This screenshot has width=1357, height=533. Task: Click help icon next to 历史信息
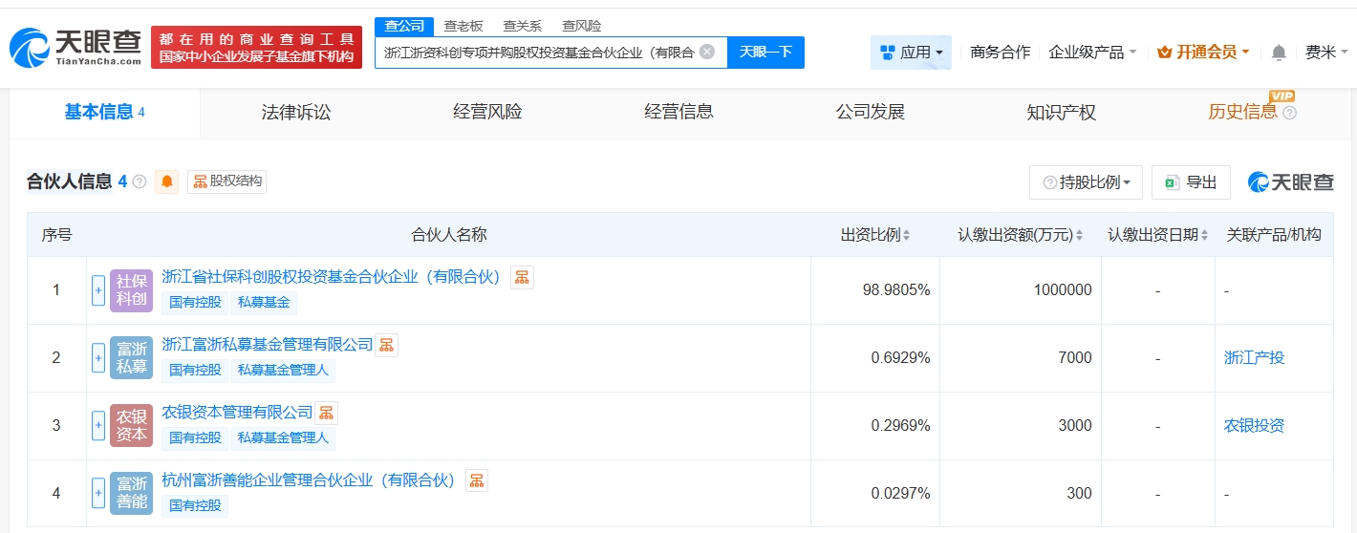click(1289, 113)
